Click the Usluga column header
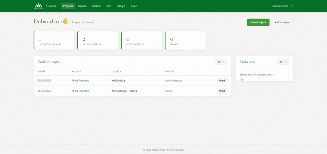Screen dimensions: 327x154 click(116, 71)
